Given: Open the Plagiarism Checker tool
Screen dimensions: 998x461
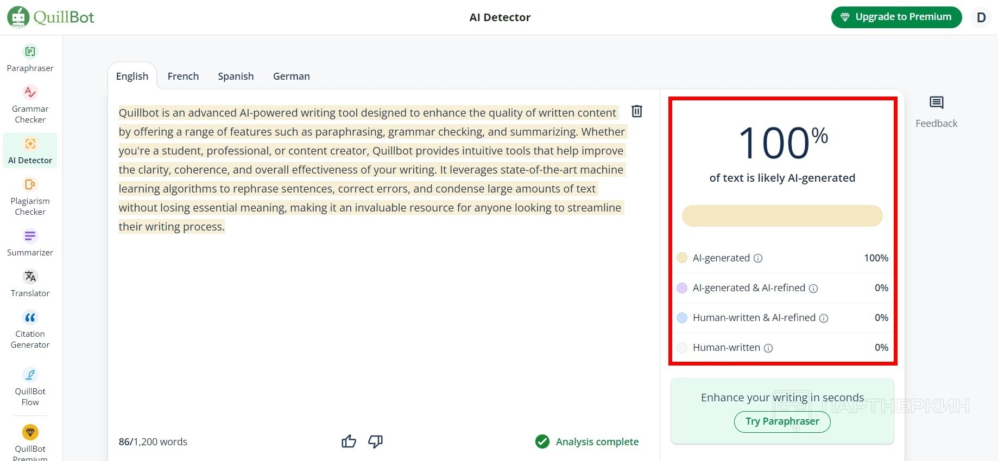Looking at the screenshot, I should click(30, 197).
